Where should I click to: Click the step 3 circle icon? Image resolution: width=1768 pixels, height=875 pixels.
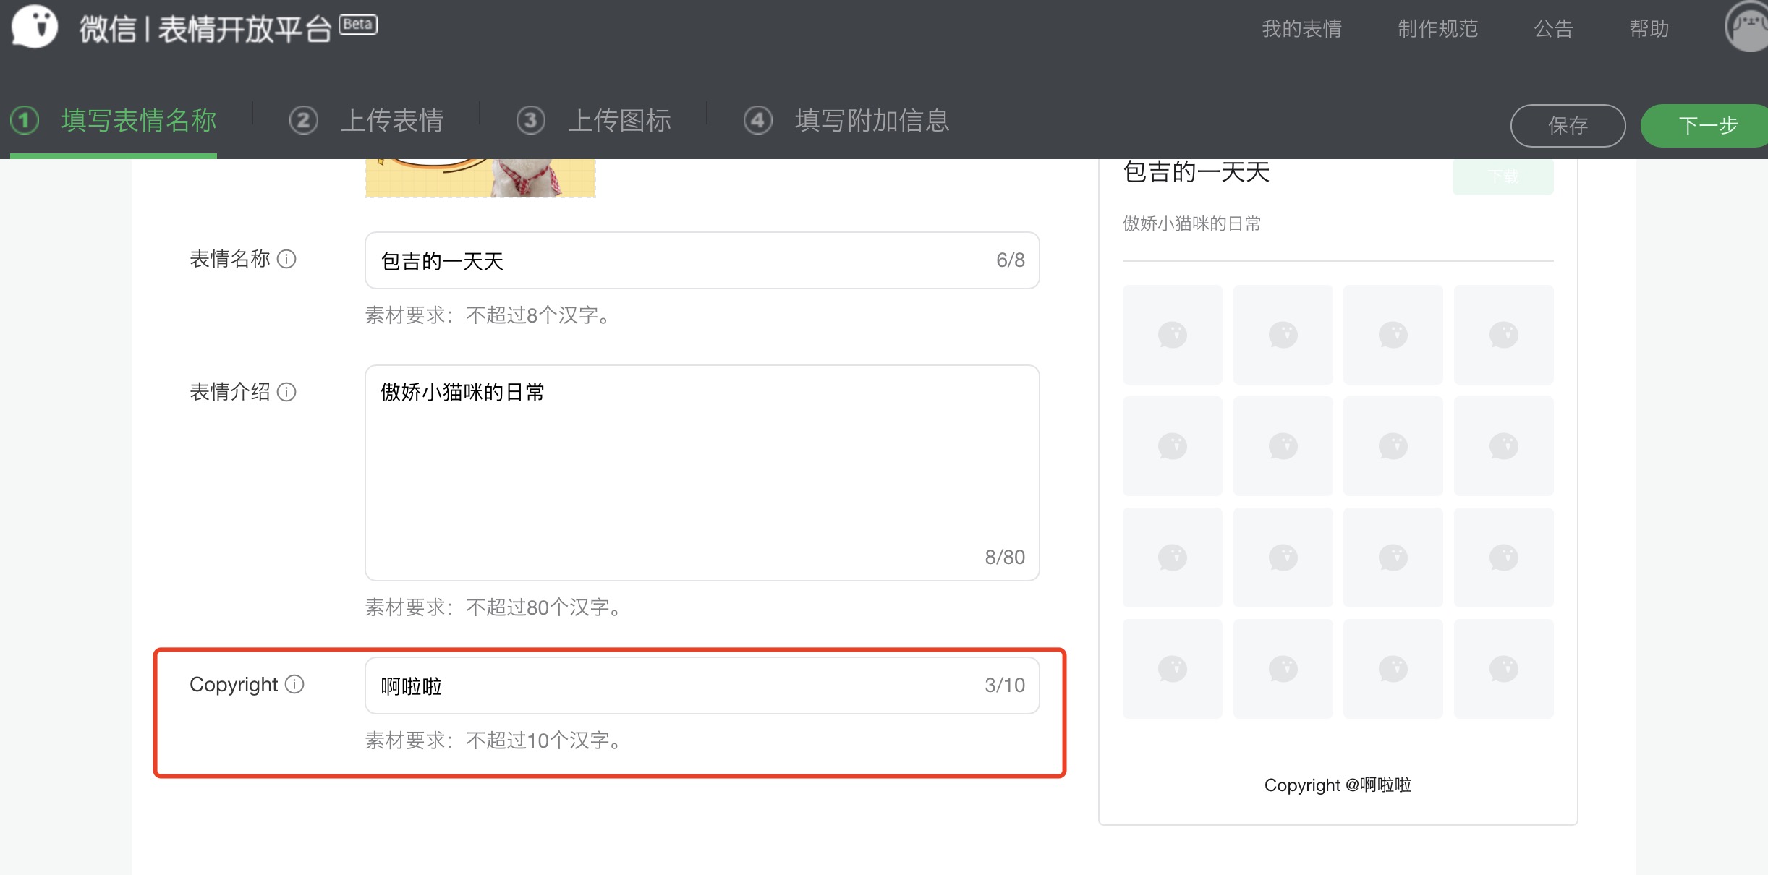coord(530,120)
